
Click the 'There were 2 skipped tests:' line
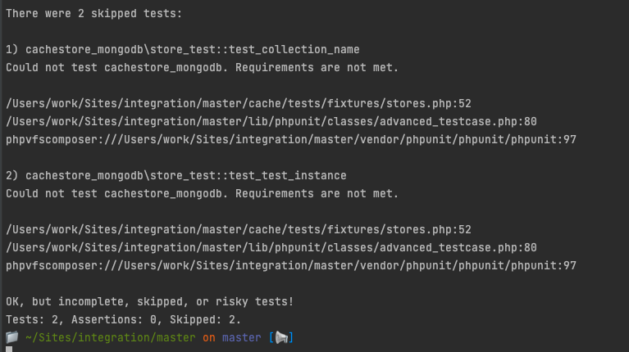click(x=93, y=14)
